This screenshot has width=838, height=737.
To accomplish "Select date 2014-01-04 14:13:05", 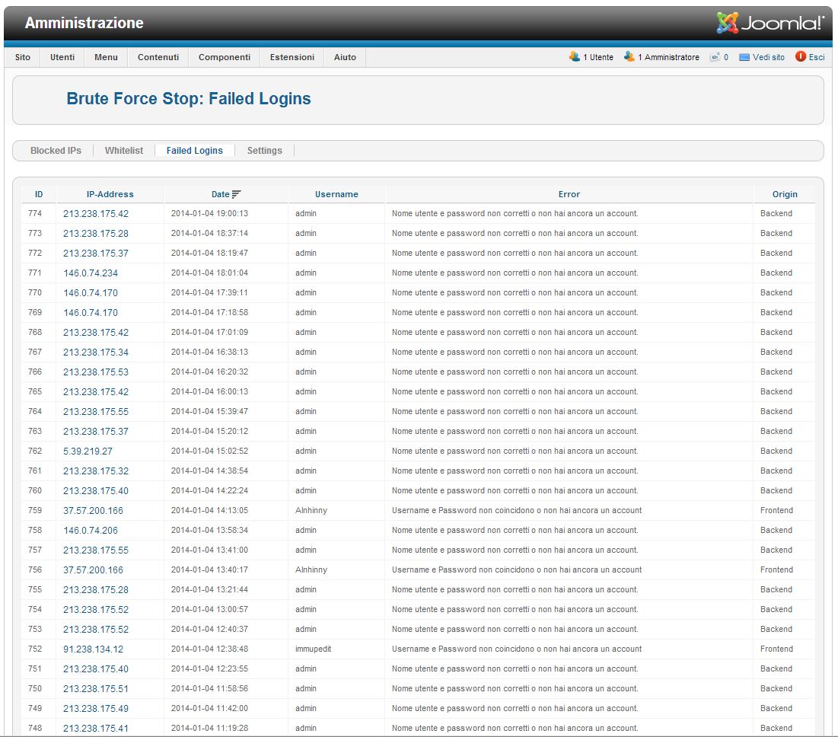I will pos(209,510).
